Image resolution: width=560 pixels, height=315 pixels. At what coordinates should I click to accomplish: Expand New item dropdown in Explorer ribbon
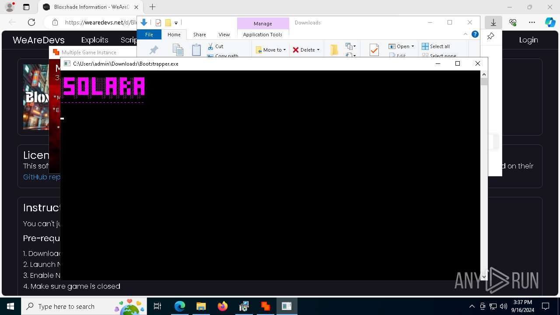(350, 46)
